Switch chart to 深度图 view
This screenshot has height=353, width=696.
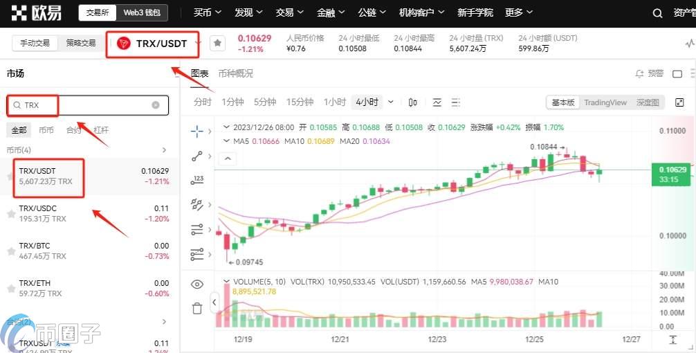(647, 102)
